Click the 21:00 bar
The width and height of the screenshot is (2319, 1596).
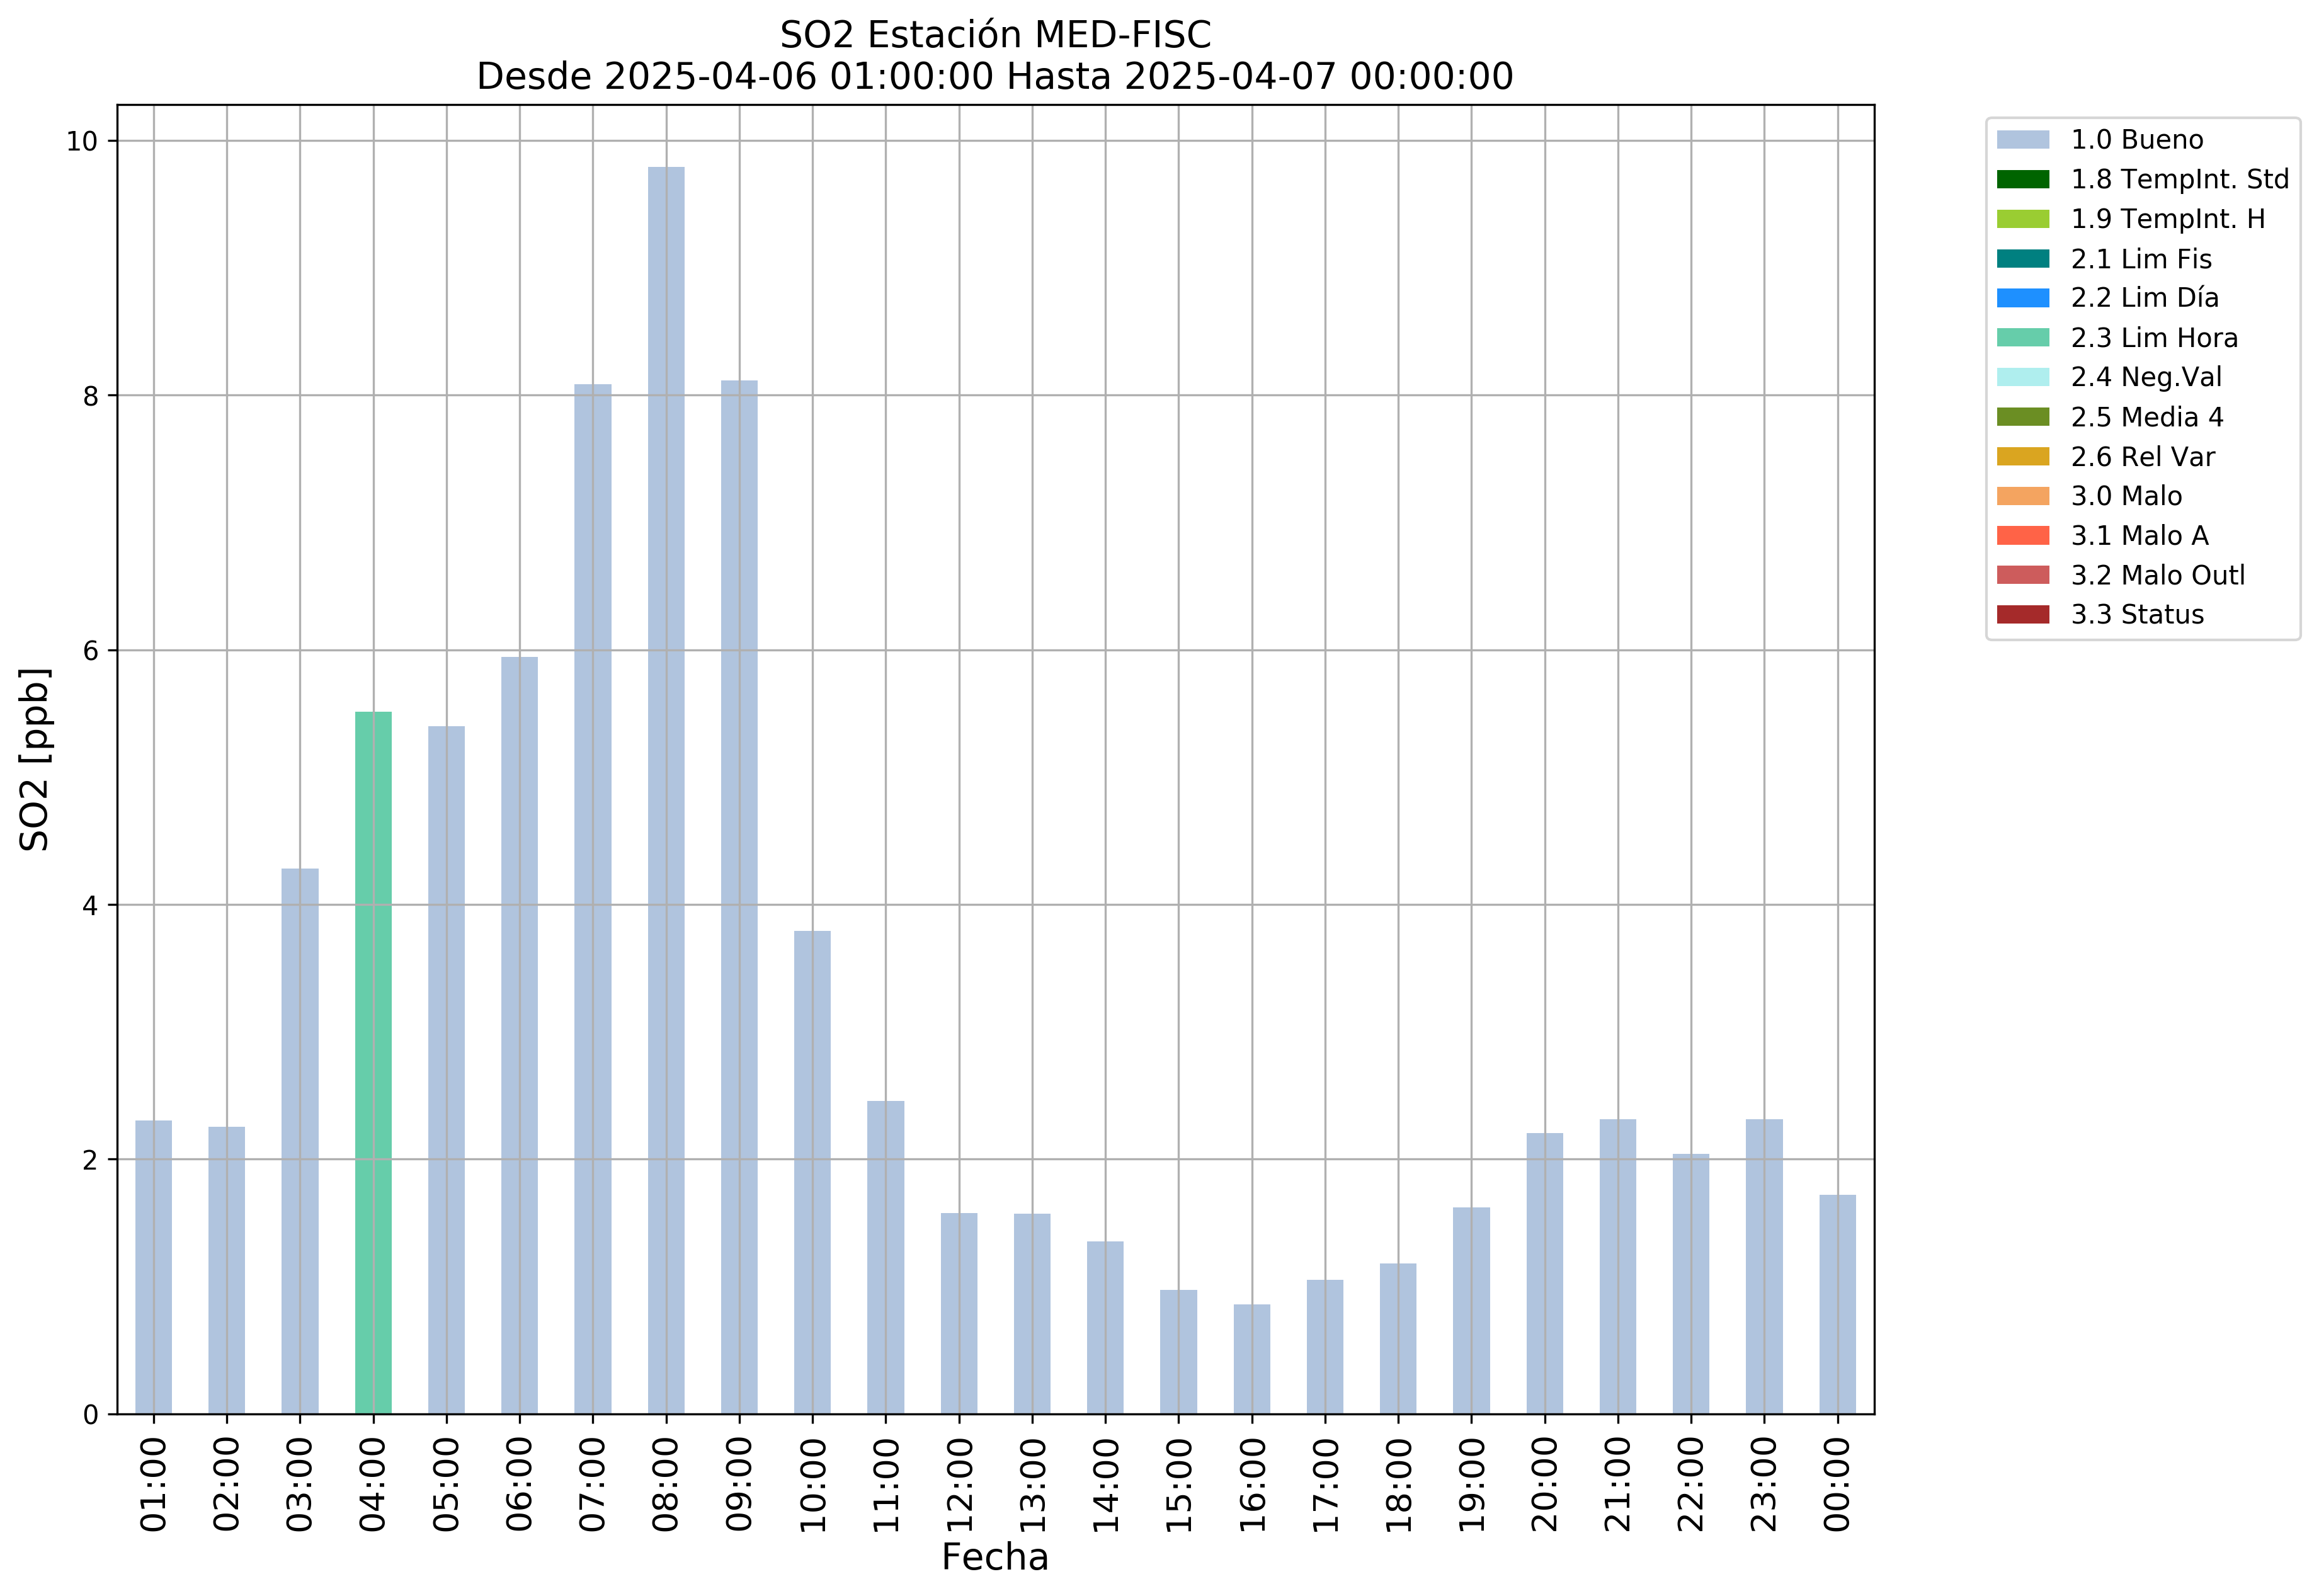(1618, 1266)
